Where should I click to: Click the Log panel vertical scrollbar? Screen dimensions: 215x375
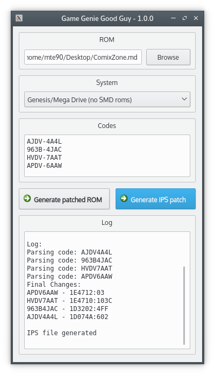click(x=184, y=305)
